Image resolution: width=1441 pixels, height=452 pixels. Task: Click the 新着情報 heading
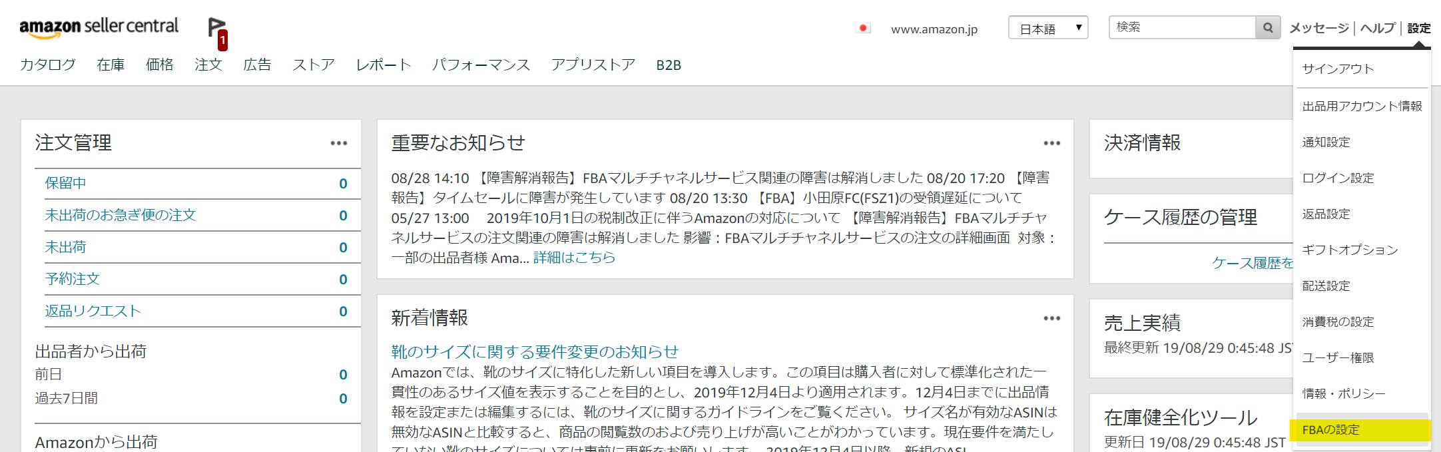430,318
